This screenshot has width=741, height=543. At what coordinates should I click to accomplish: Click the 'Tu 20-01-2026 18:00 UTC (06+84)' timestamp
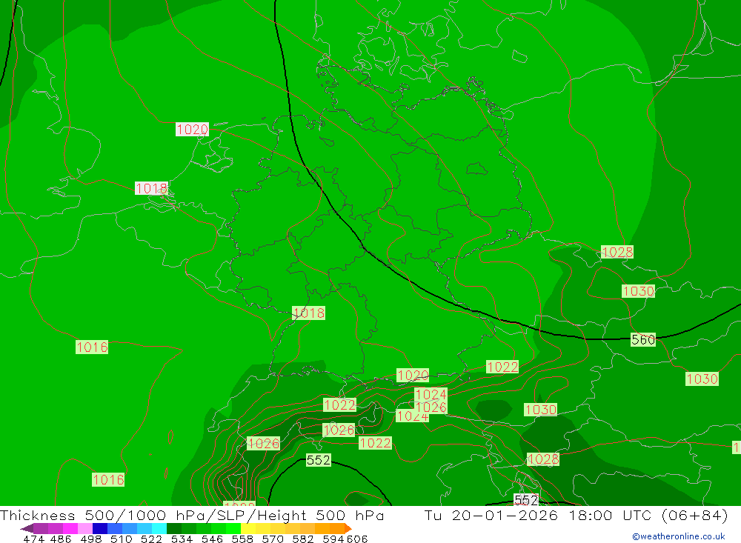click(576, 515)
